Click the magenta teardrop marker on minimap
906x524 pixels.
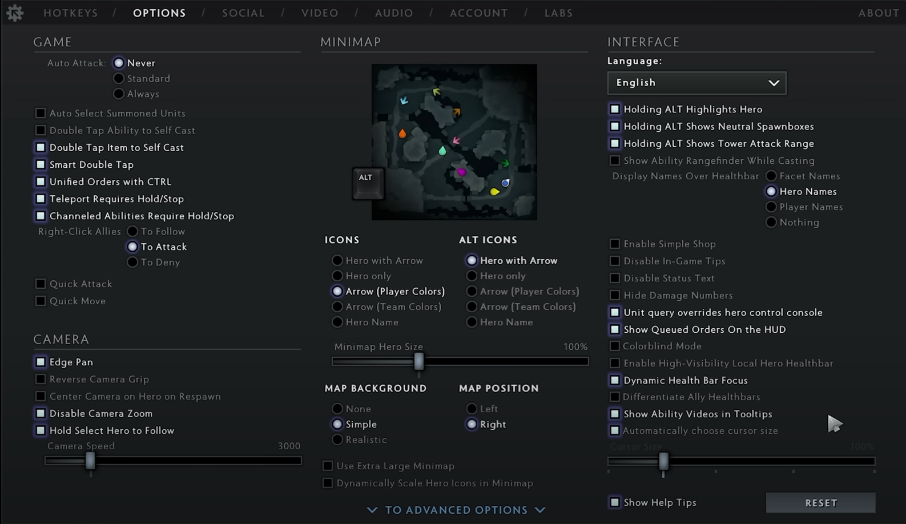coord(461,172)
